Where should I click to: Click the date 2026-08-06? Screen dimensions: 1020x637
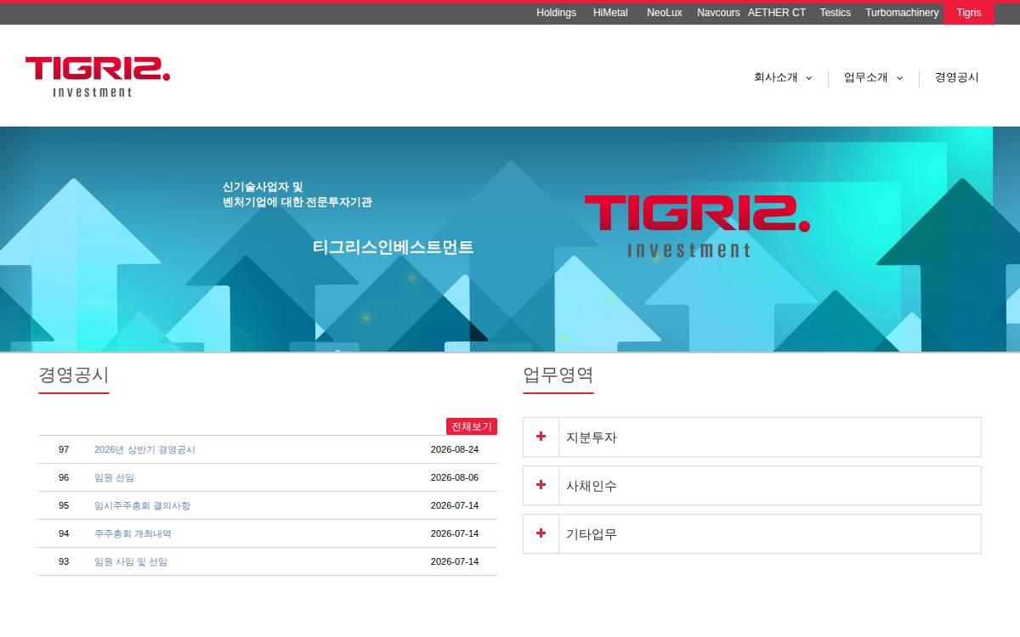coord(455,477)
